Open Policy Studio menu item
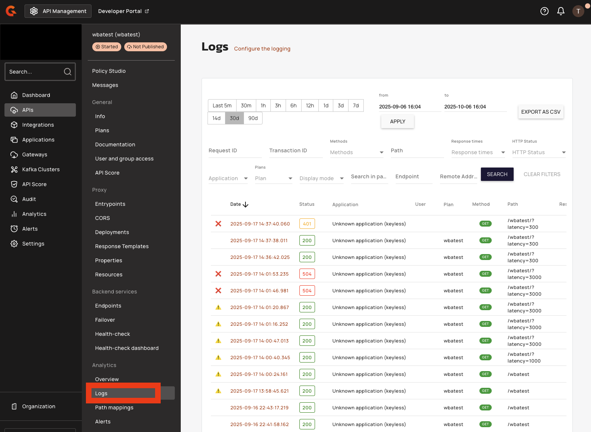This screenshot has width=591, height=432. click(x=109, y=71)
